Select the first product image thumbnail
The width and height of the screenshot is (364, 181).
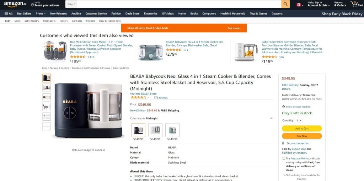click(47, 78)
